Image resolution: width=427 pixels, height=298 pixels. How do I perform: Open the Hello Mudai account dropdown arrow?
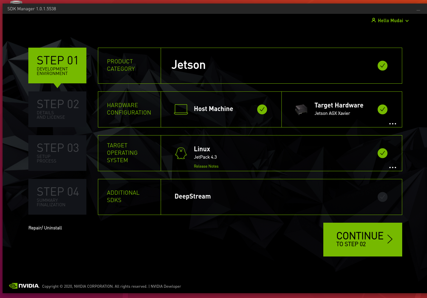[x=407, y=21]
